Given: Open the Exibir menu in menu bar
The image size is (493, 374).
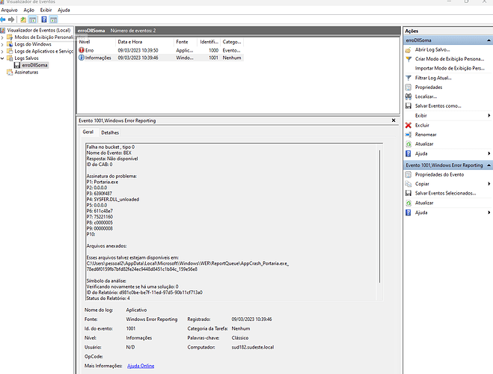Looking at the screenshot, I should click(46, 10).
